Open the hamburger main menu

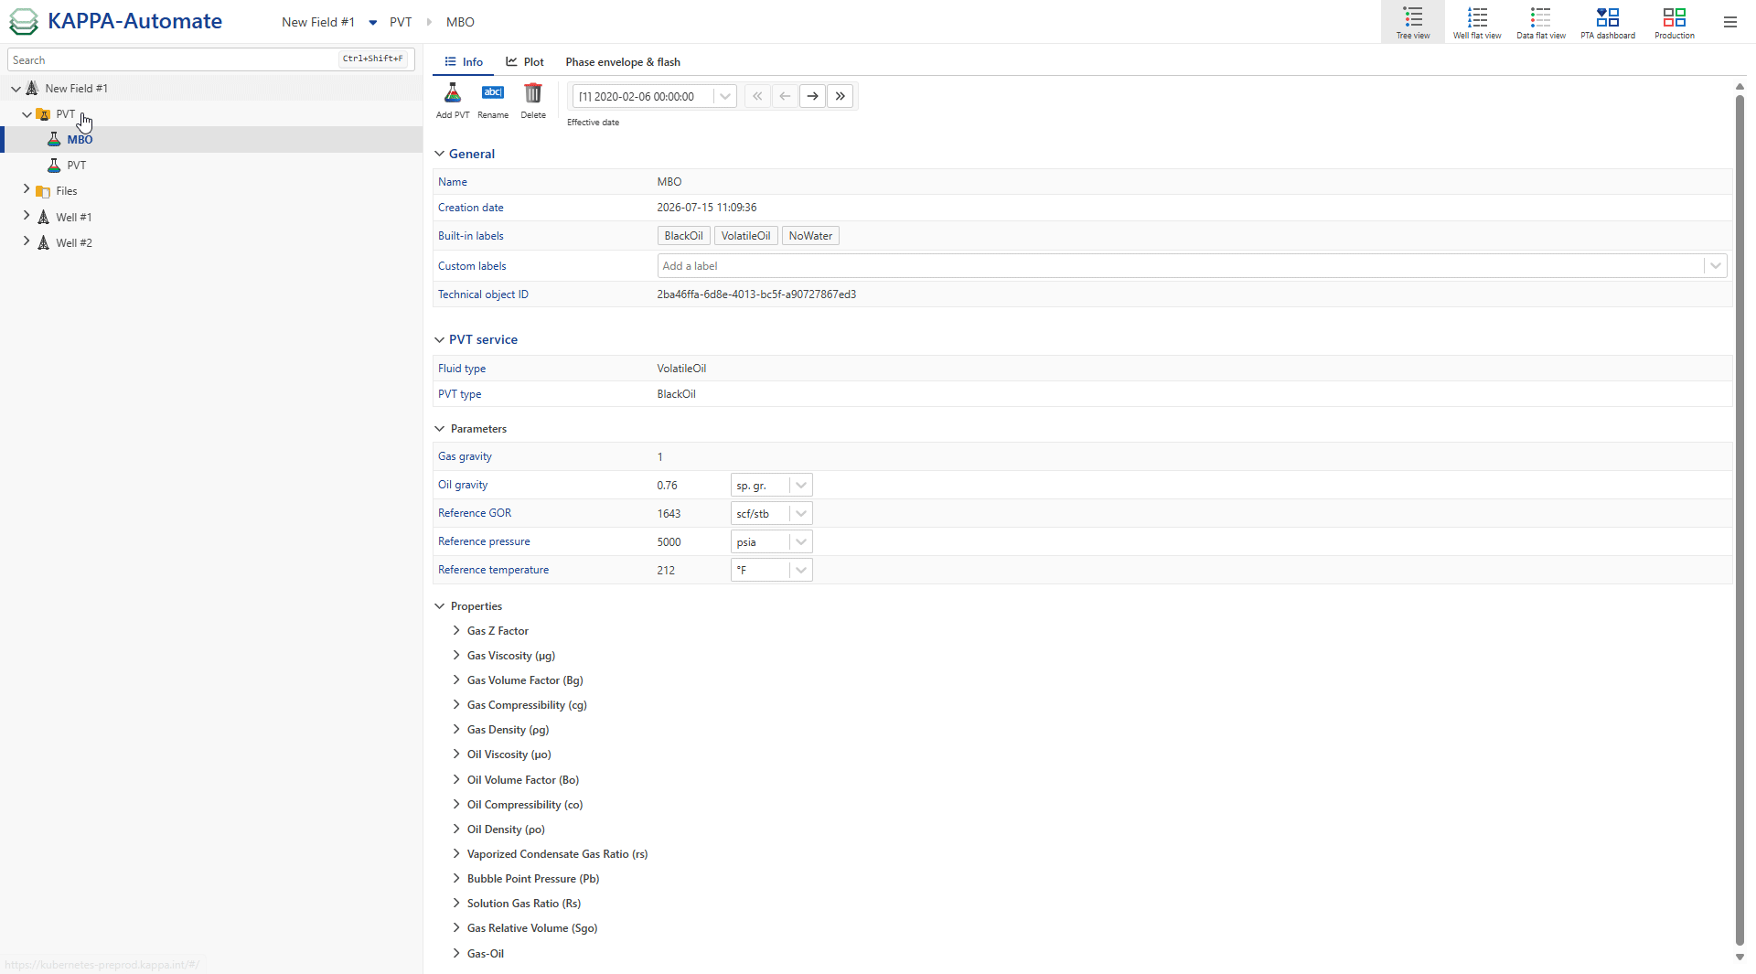(1729, 22)
